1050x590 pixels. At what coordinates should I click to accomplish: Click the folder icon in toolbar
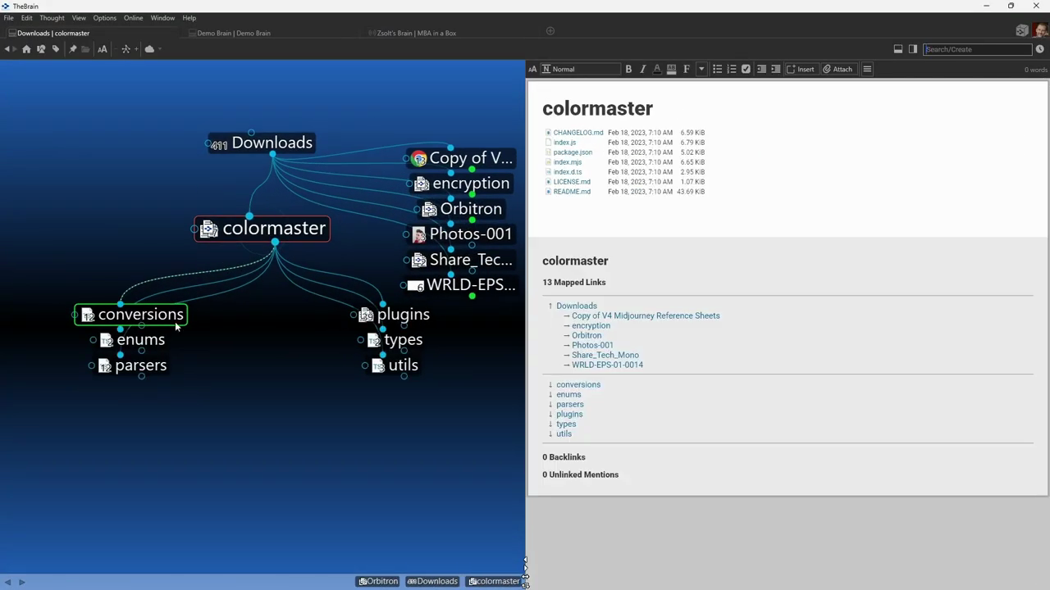tap(85, 49)
